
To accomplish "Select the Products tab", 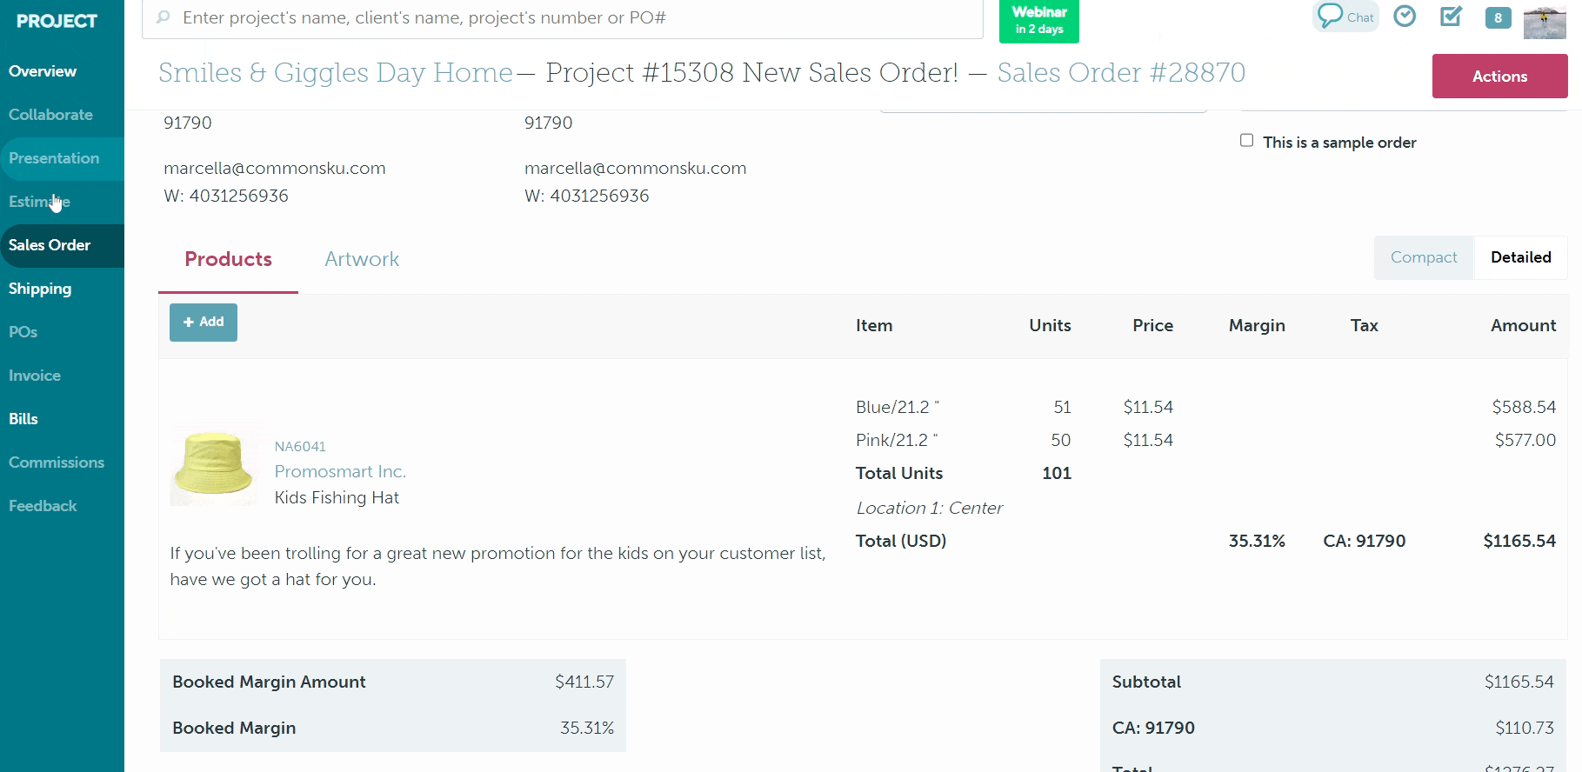I will click(x=228, y=259).
